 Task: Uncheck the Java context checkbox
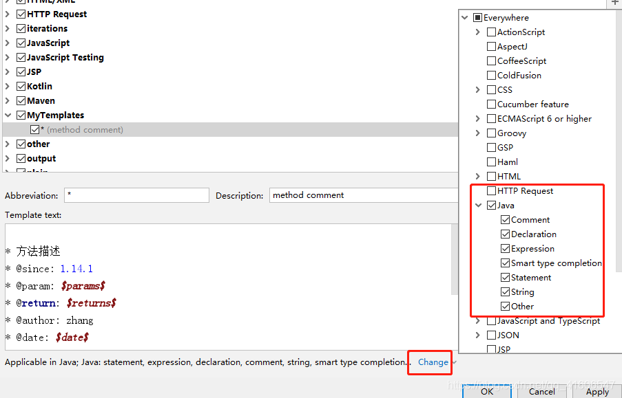point(491,206)
